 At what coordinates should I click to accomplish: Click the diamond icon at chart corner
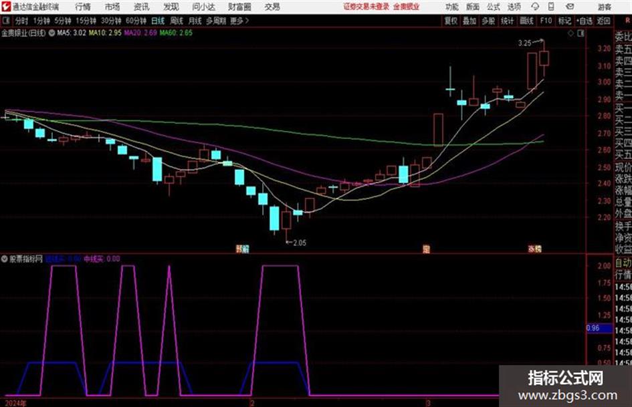click(x=570, y=34)
